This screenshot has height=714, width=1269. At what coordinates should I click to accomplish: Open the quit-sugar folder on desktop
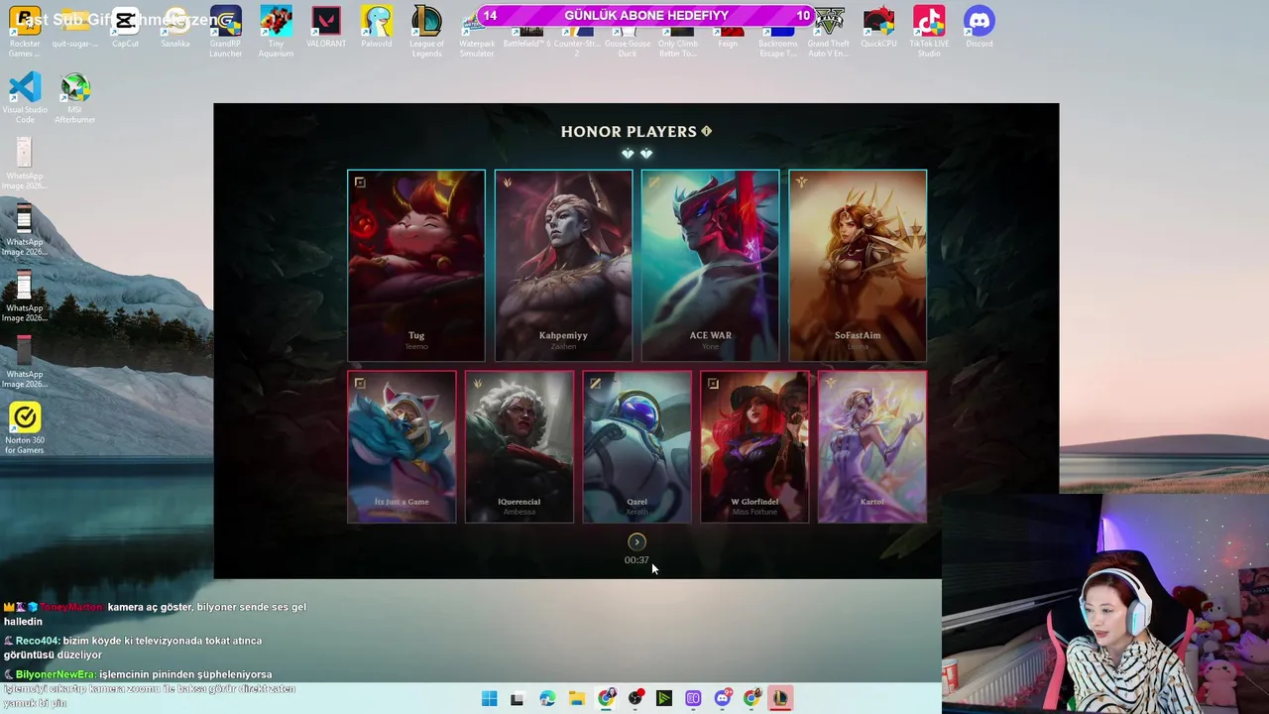[75, 28]
